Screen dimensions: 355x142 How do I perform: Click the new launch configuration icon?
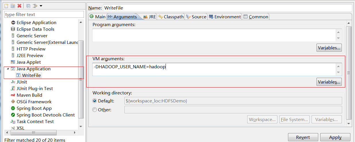coord(6,6)
